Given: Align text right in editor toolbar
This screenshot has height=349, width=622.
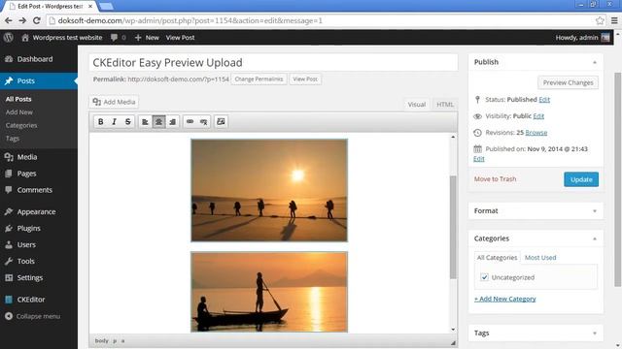Looking at the screenshot, I should click(x=173, y=121).
